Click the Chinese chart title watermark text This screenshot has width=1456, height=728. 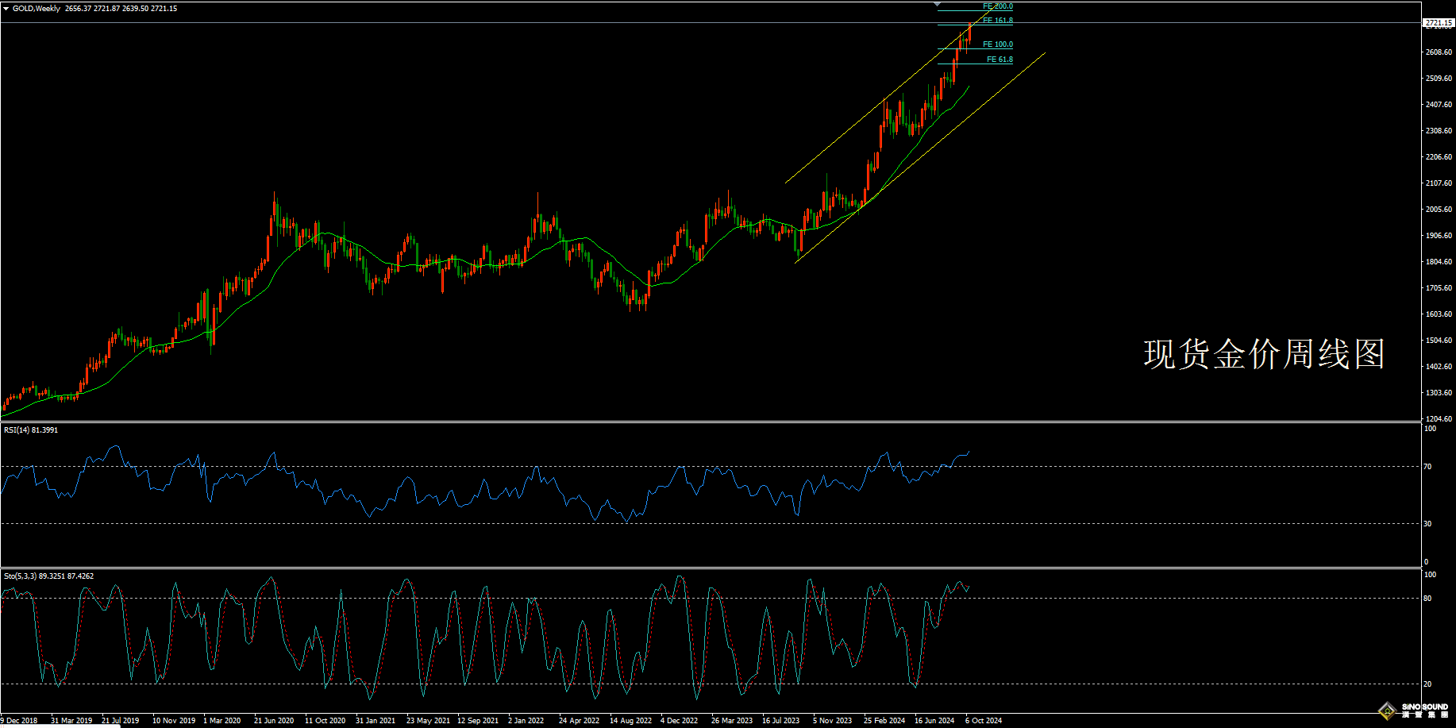tap(1264, 354)
